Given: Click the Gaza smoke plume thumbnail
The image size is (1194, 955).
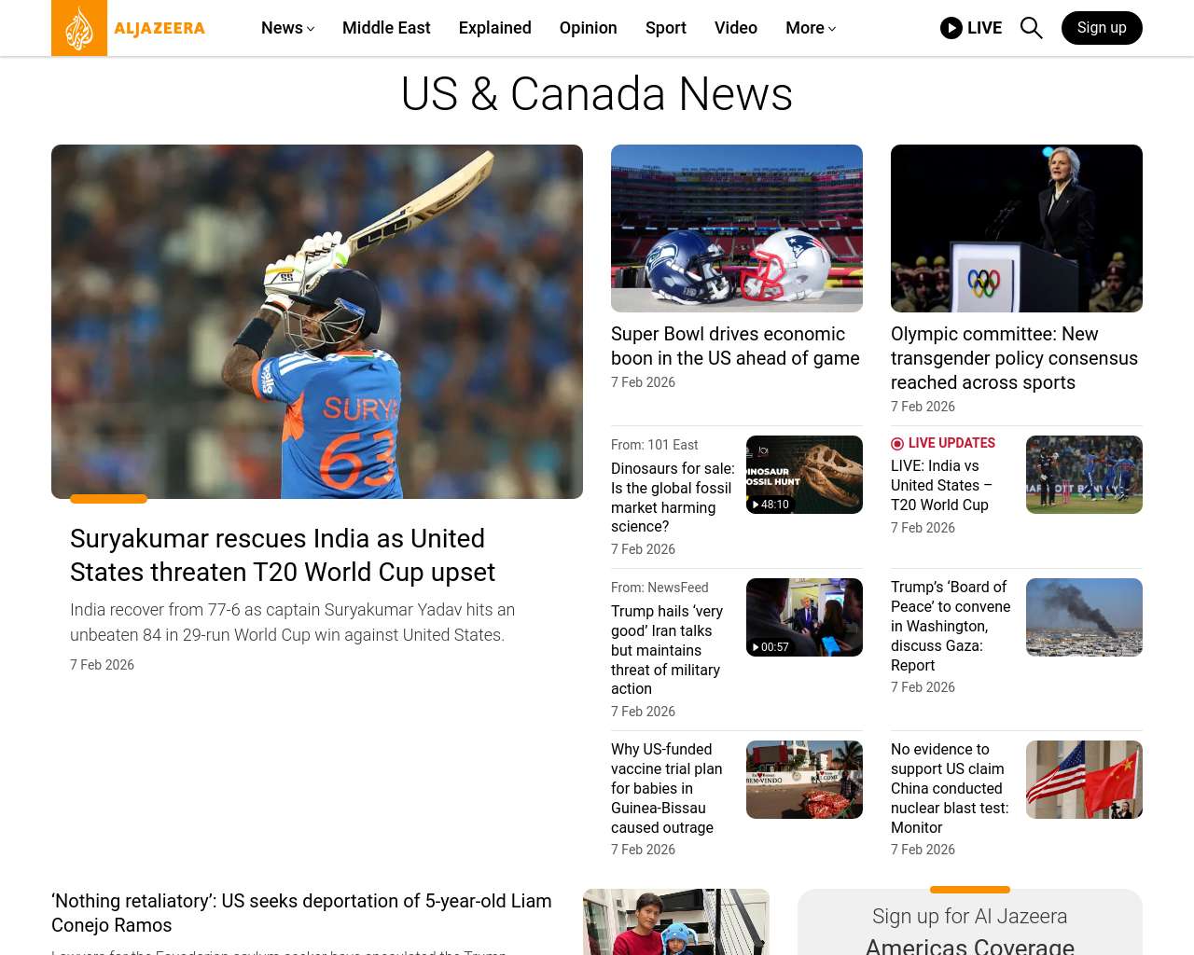Looking at the screenshot, I should [1084, 617].
